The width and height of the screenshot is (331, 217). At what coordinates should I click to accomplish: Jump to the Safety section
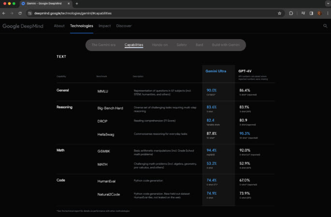tap(182, 45)
